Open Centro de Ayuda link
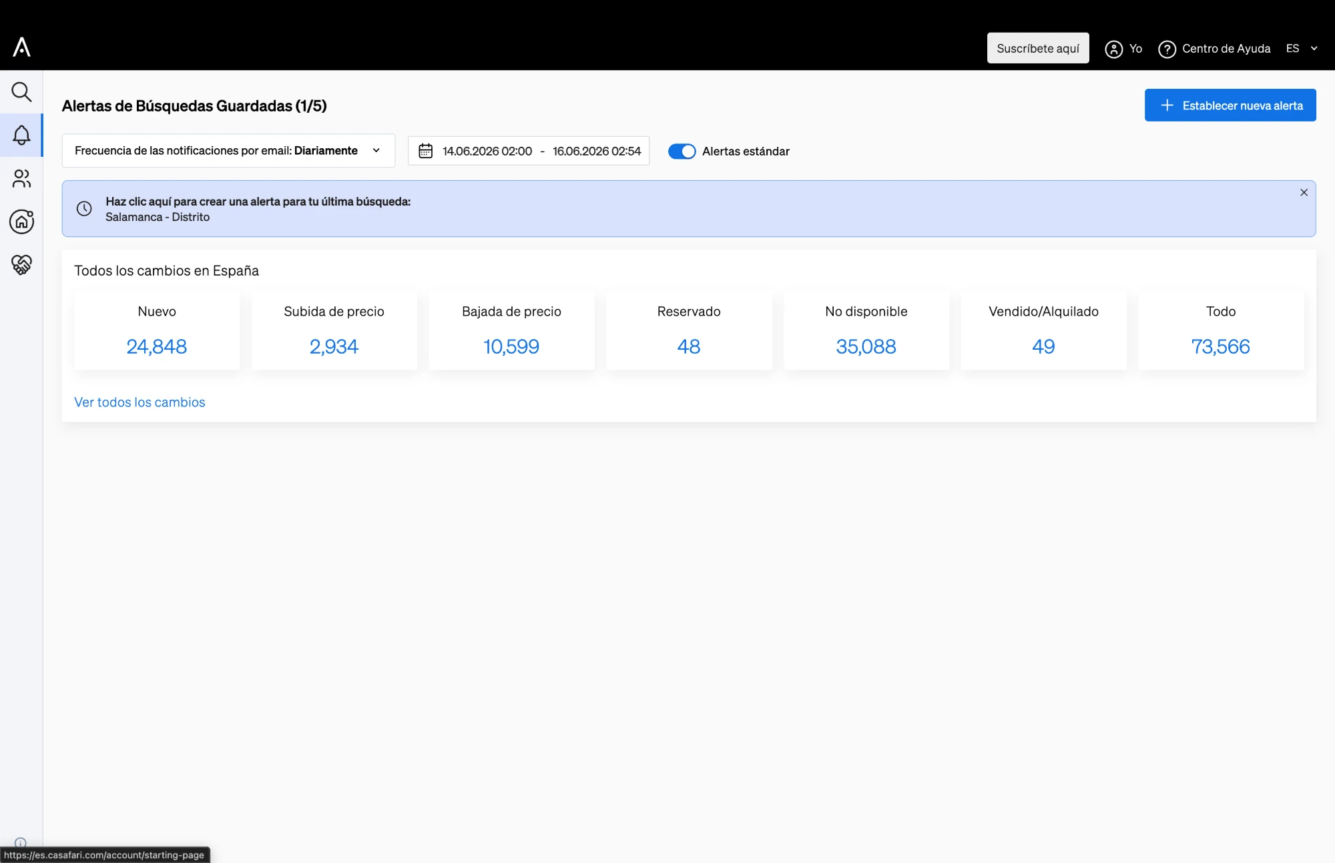1335x863 pixels. [1214, 49]
